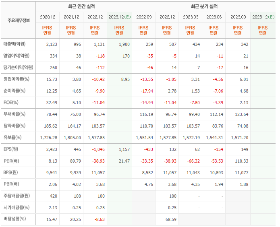Click the quarterly ROE value 2.13
Viewport: 280px width, 227px height.
(244, 103)
